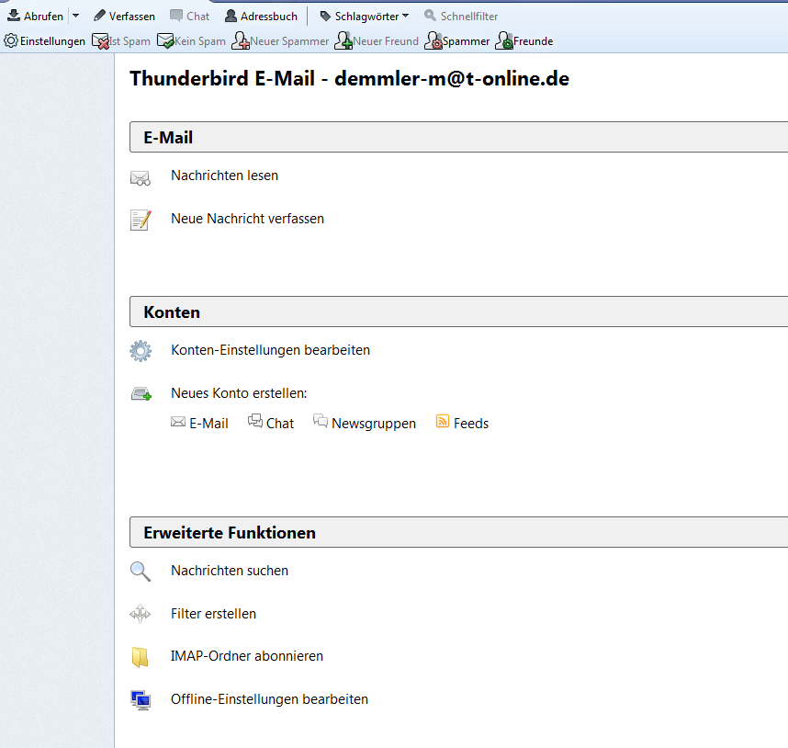Click the Filter erstellen arrows icon
788x748 pixels.
pyautogui.click(x=141, y=614)
